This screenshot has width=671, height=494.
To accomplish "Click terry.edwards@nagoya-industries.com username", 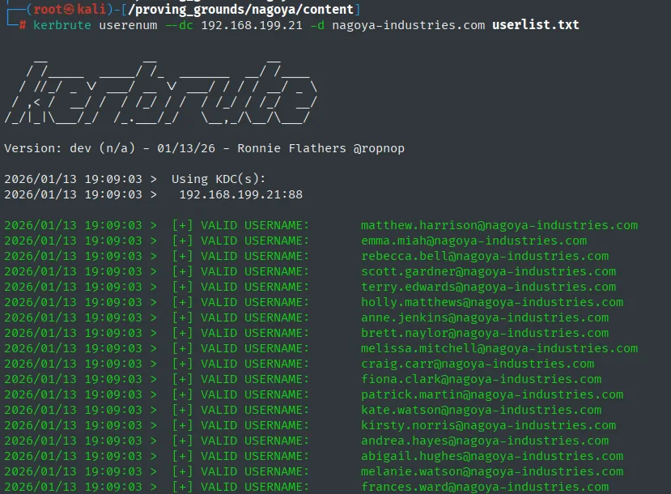I will click(488, 287).
